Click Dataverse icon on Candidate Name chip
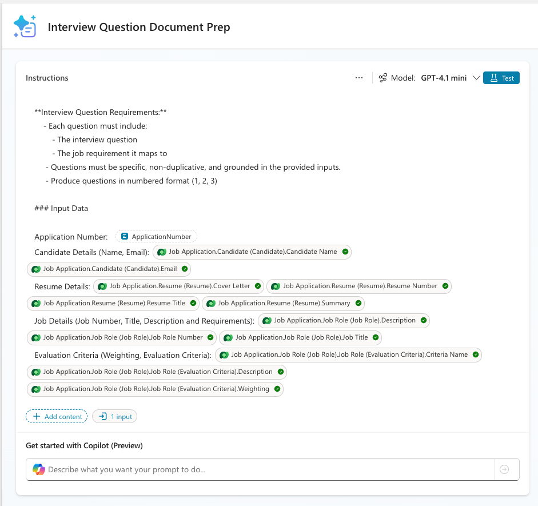The width and height of the screenshot is (538, 506). click(x=162, y=252)
